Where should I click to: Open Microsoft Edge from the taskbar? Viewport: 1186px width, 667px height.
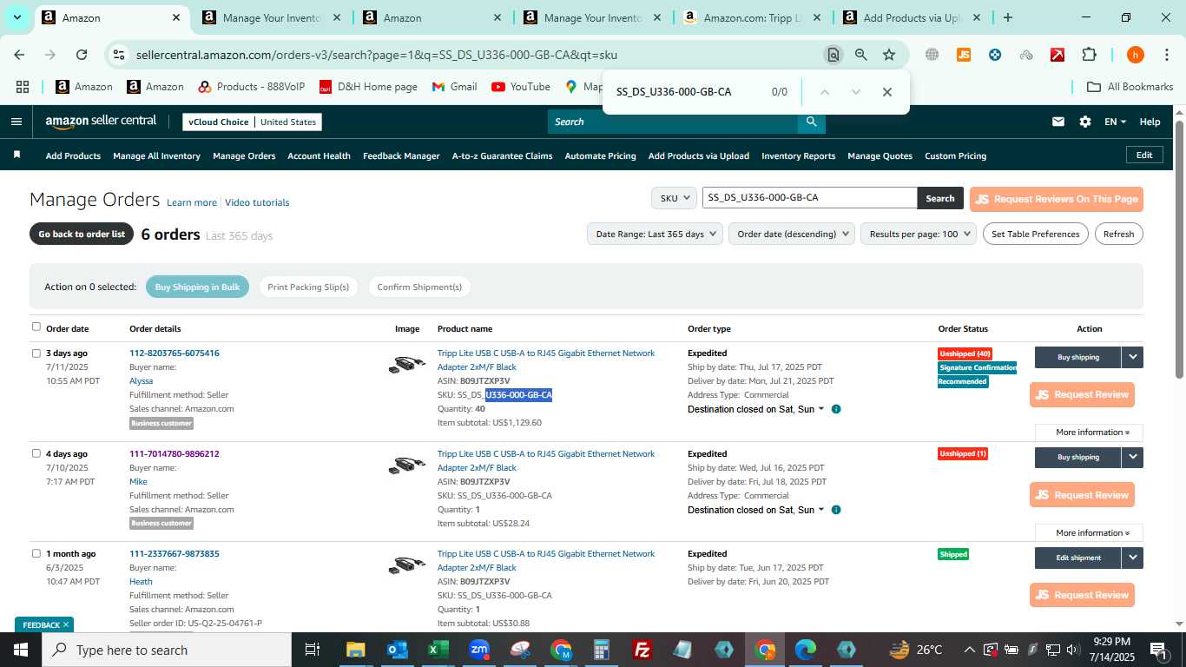806,650
